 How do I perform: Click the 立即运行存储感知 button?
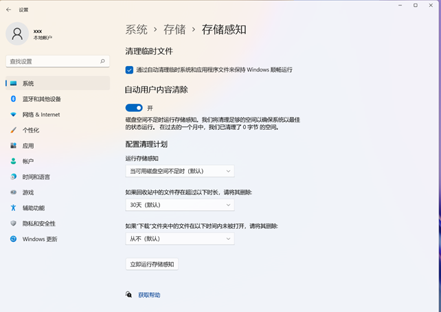[152, 264]
